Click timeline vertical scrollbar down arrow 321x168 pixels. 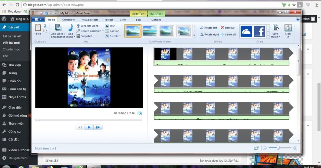click(x=298, y=141)
